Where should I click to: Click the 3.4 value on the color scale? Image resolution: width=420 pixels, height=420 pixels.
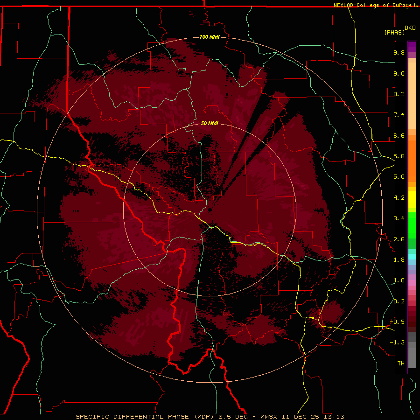(x=399, y=218)
